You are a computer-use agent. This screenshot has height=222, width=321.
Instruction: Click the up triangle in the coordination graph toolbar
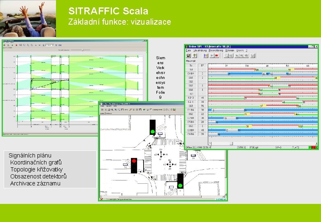click(36, 45)
